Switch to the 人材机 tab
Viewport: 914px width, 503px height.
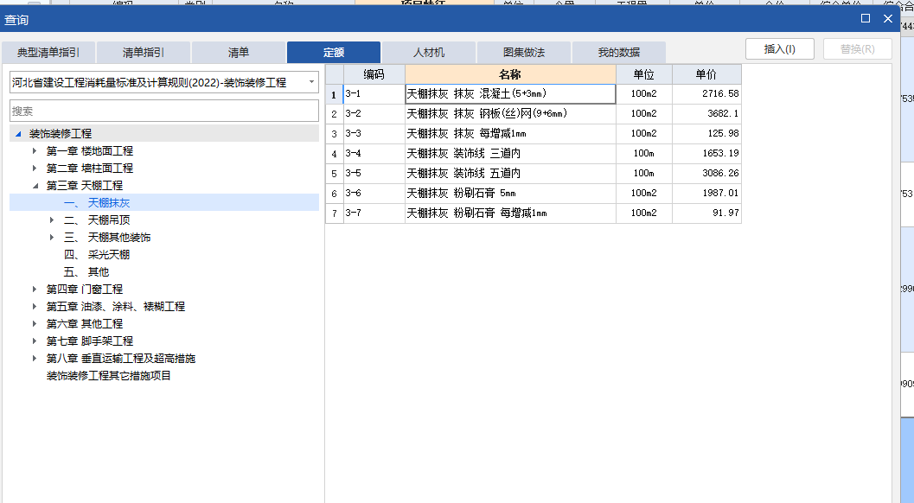pos(428,52)
